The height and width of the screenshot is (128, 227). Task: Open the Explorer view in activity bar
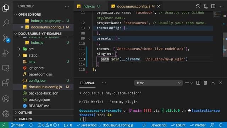tap(6, 8)
